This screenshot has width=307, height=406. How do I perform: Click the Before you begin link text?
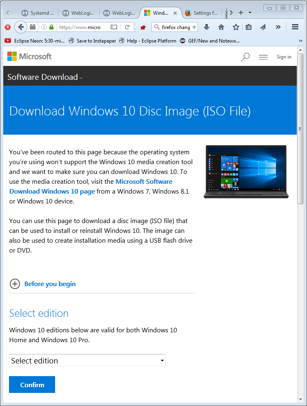tap(50, 284)
